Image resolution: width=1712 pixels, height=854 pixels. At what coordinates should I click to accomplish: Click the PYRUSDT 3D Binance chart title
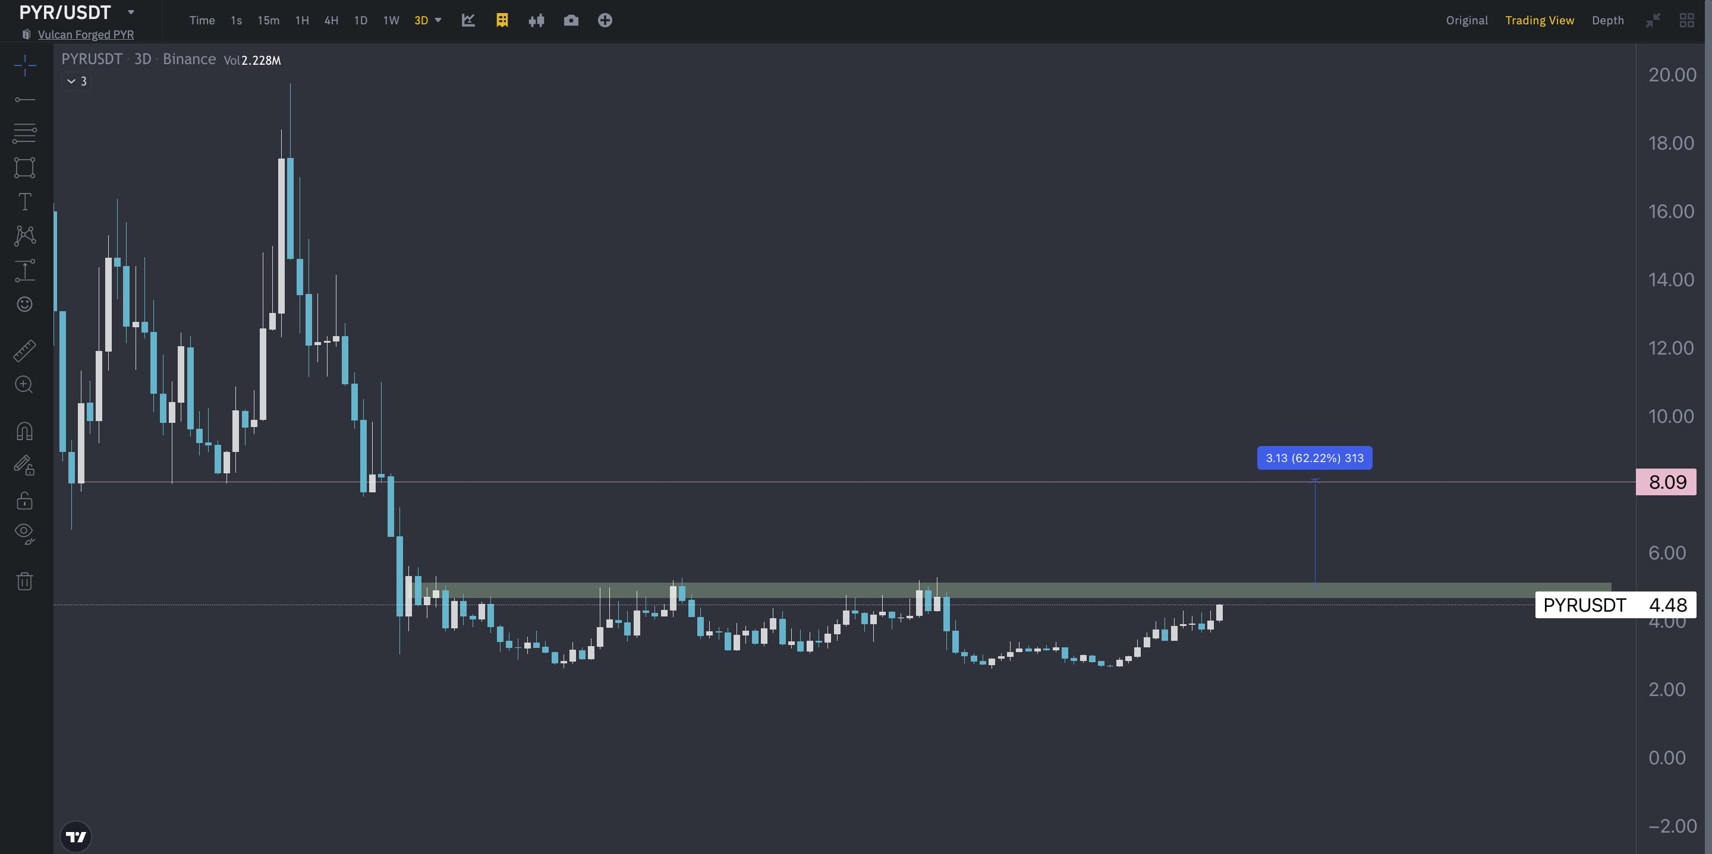[x=139, y=59]
